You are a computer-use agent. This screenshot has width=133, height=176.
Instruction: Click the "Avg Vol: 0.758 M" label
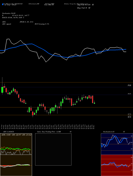tap(85, 5)
